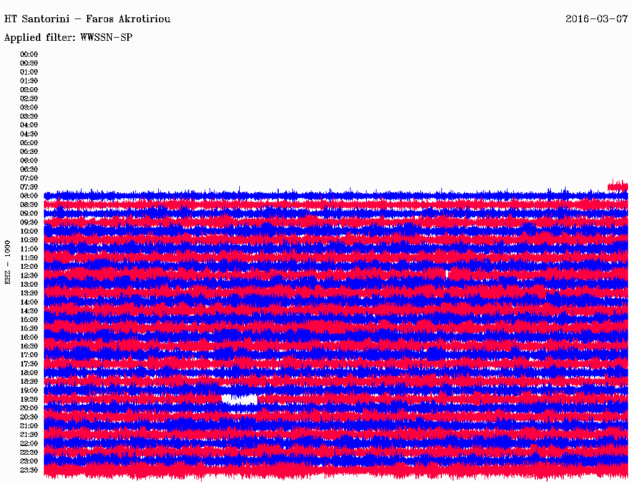The width and height of the screenshot is (633, 482).
Task: Choose the 05:00 time label
Action: [29, 143]
